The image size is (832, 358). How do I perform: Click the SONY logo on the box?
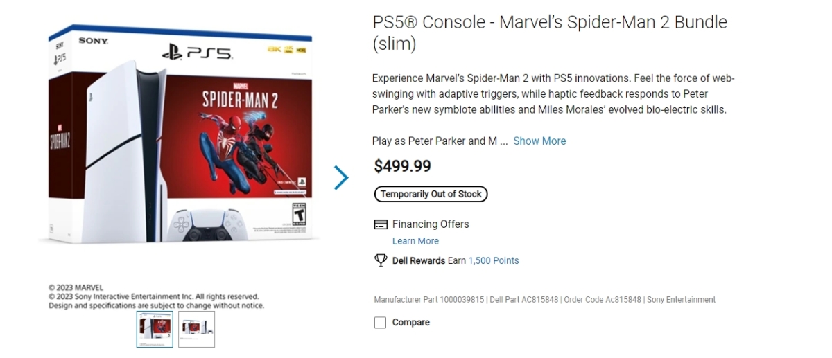(93, 41)
